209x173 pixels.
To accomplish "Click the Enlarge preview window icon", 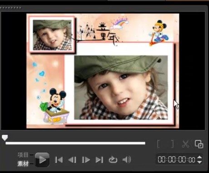I will (199, 144).
